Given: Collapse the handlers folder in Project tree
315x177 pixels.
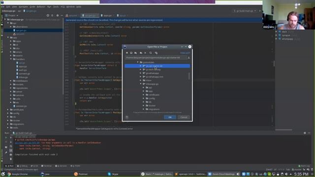Looking at the screenshot, I should click(11, 59).
